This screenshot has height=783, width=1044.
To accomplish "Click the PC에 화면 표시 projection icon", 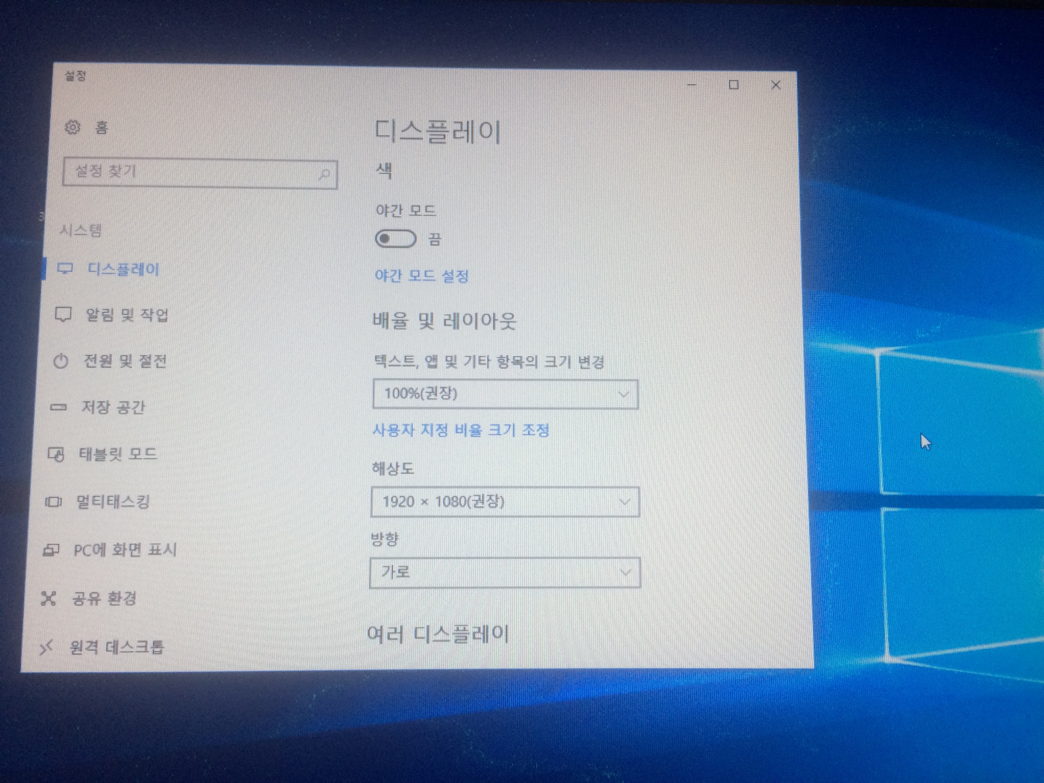I will click(x=51, y=550).
